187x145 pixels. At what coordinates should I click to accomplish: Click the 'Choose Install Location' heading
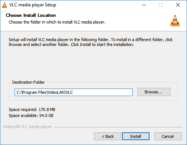click(31, 15)
